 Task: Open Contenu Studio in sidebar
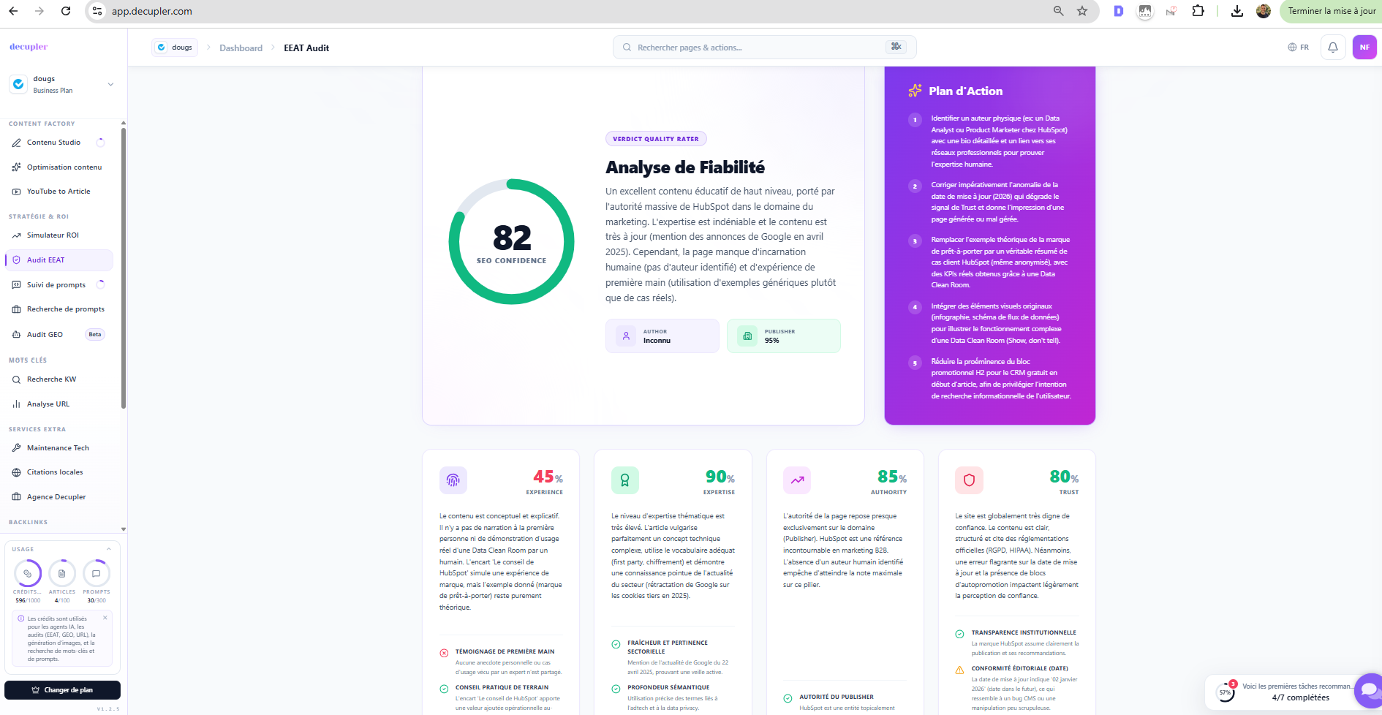coord(58,143)
